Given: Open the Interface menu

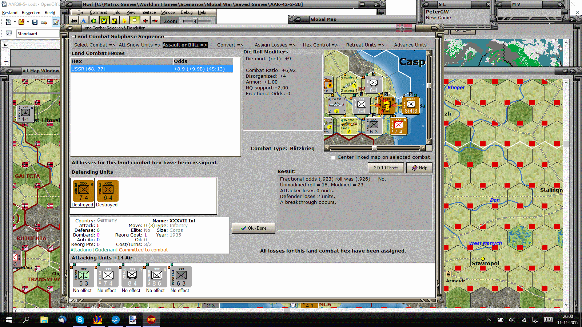Looking at the screenshot, I should tap(148, 12).
